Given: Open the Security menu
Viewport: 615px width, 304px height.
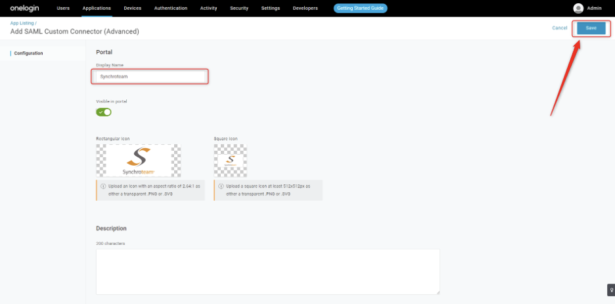Looking at the screenshot, I should point(239,9).
